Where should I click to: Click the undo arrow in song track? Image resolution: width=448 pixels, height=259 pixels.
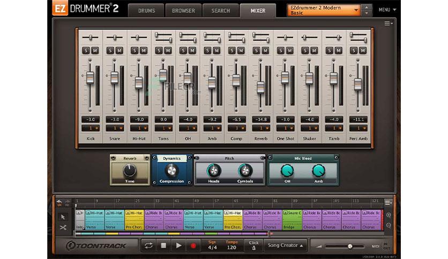click(x=59, y=202)
